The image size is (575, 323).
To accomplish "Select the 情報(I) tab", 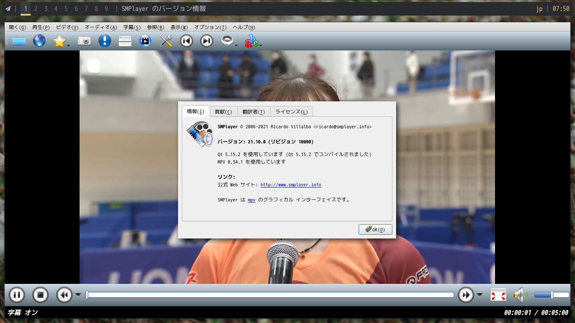I will click(195, 111).
